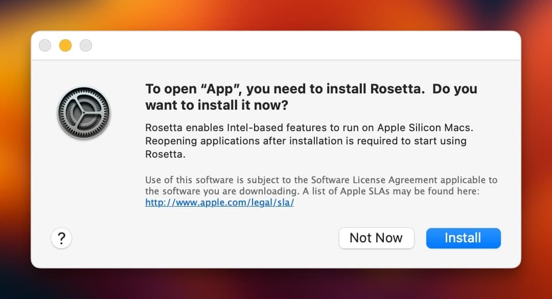Click the System Preferences gear icon

click(x=84, y=113)
